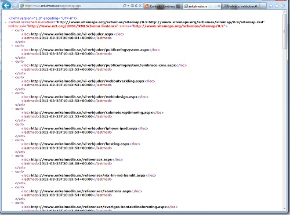Click the XMLSchema-instance namespace URL text

click(72, 26)
